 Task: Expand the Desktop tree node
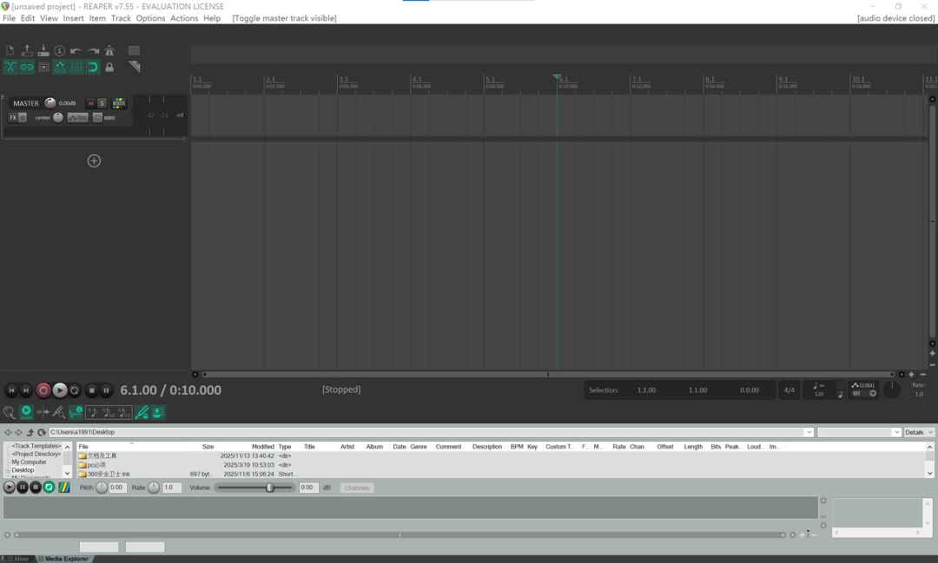pos(8,470)
